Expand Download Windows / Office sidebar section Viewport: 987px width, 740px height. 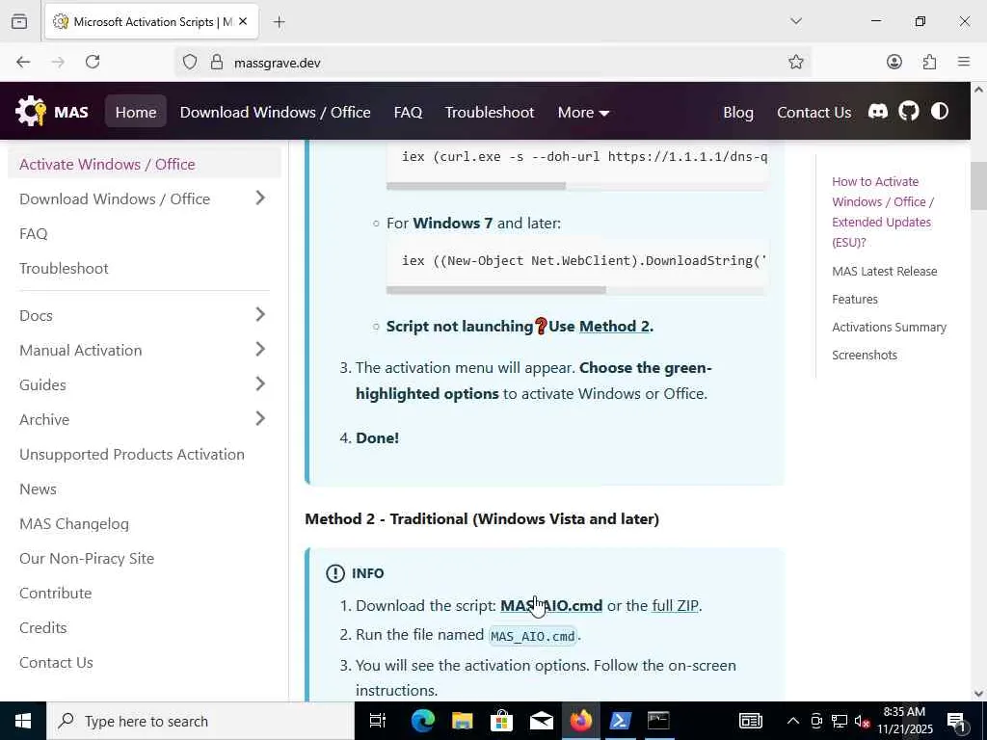click(260, 198)
